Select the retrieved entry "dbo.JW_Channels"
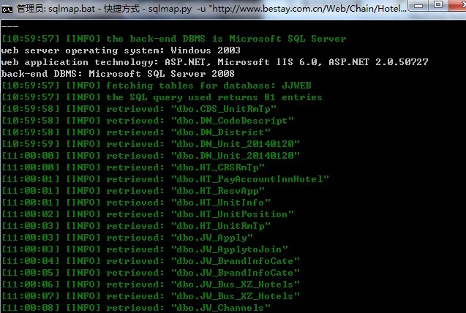Image resolution: width=466 pixels, height=313 pixels. coord(221,308)
